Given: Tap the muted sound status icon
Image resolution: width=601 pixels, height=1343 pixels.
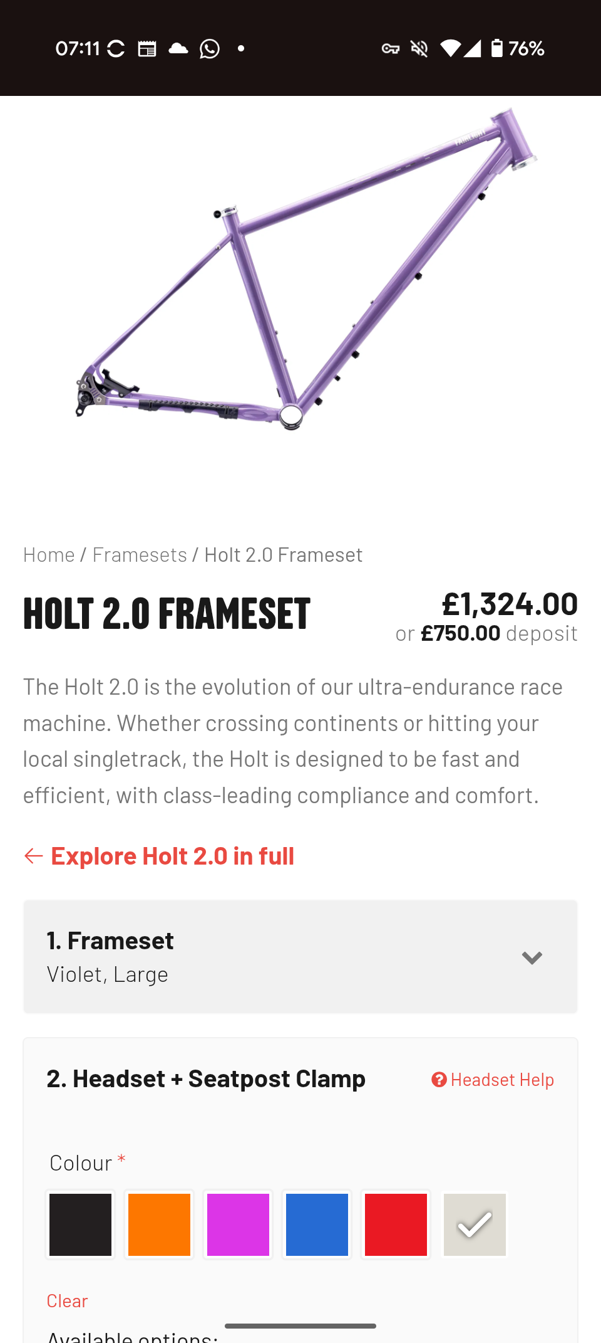Looking at the screenshot, I should [419, 48].
